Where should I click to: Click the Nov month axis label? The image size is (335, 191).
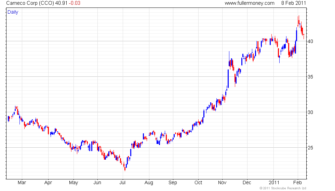[x=222, y=182]
